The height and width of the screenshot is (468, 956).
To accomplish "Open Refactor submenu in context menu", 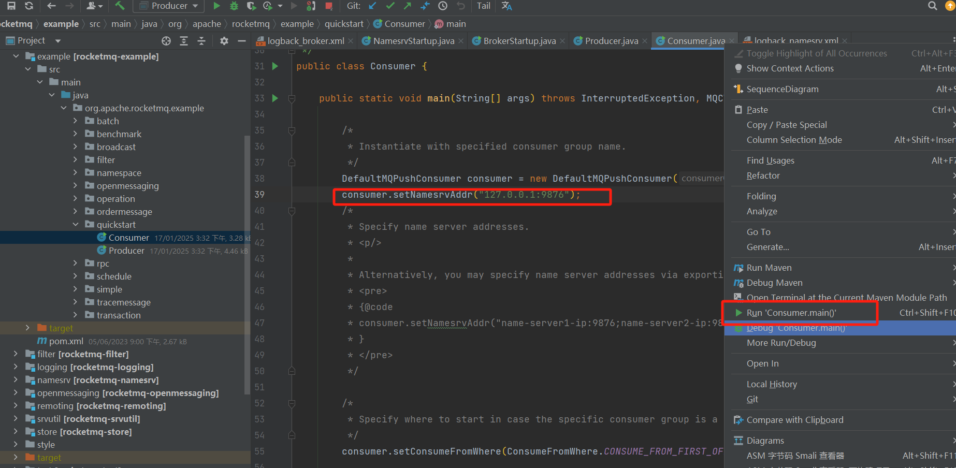I will pos(763,175).
